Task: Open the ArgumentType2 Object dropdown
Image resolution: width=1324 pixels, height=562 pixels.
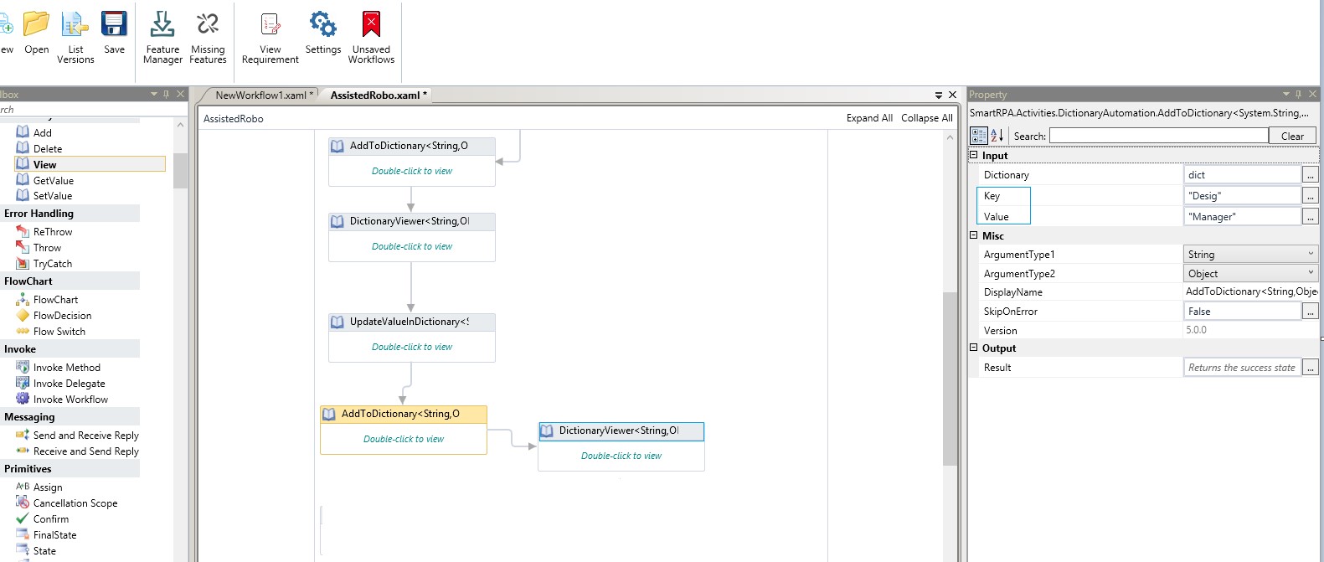Action: [1310, 273]
